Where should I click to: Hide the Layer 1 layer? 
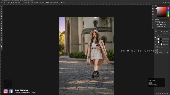(155, 50)
